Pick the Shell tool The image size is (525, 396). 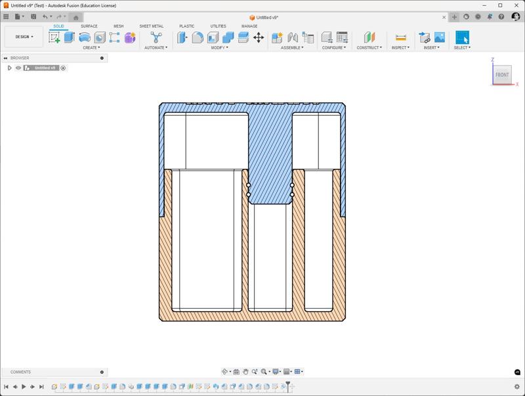pos(213,37)
